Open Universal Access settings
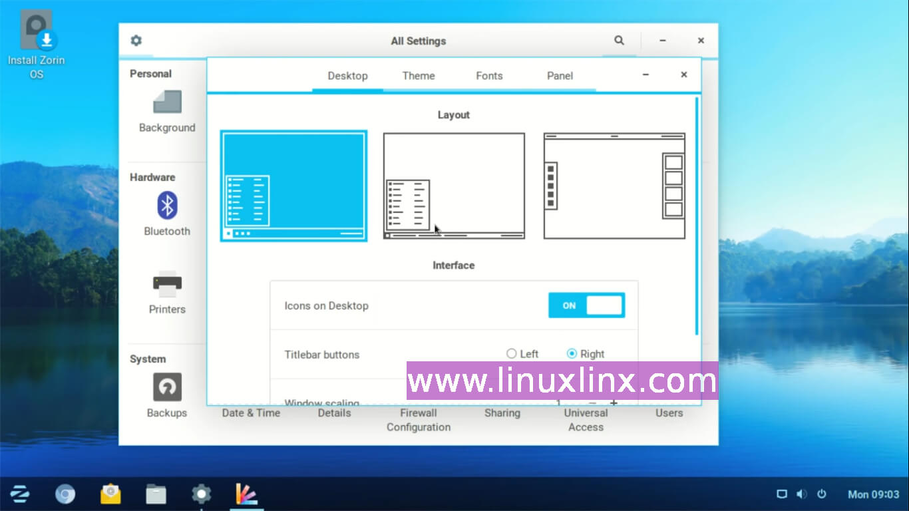This screenshot has width=909, height=511. (x=586, y=420)
